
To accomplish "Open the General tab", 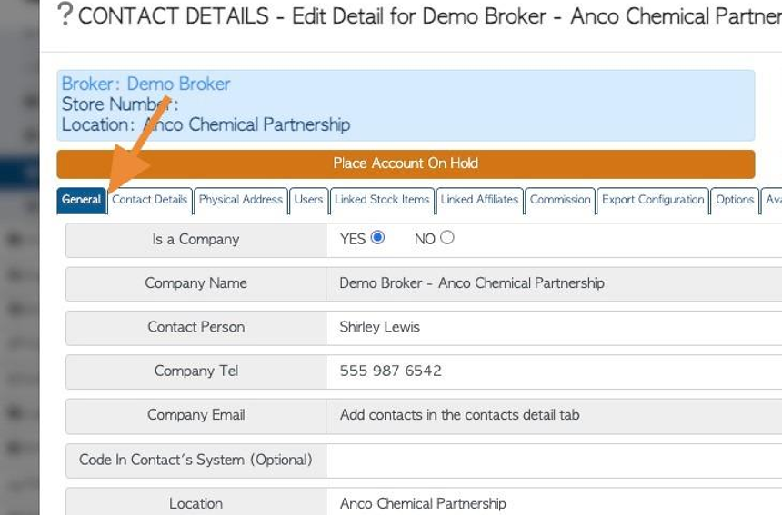I will (81, 200).
